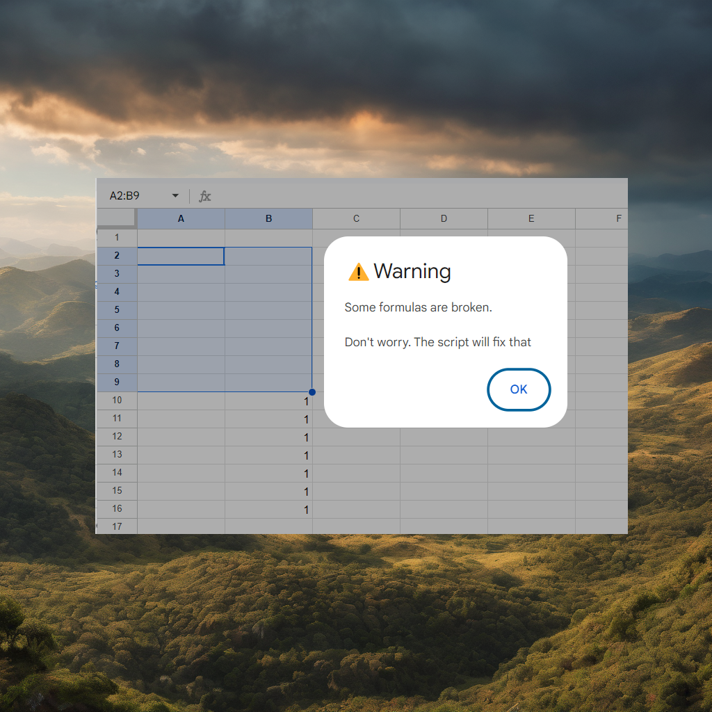The image size is (712, 712).
Task: Click cell B13 containing 1
Action: click(268, 455)
